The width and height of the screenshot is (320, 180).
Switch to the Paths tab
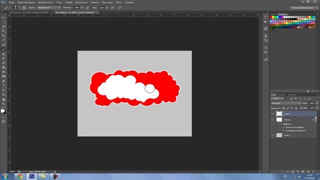292,94
